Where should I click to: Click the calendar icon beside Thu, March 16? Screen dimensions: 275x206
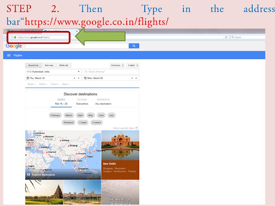point(27,78)
